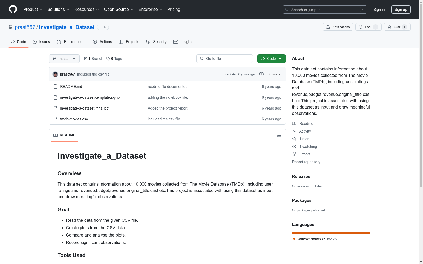Click prast567 avatar in commit row
The width and height of the screenshot is (423, 264).
point(55,74)
